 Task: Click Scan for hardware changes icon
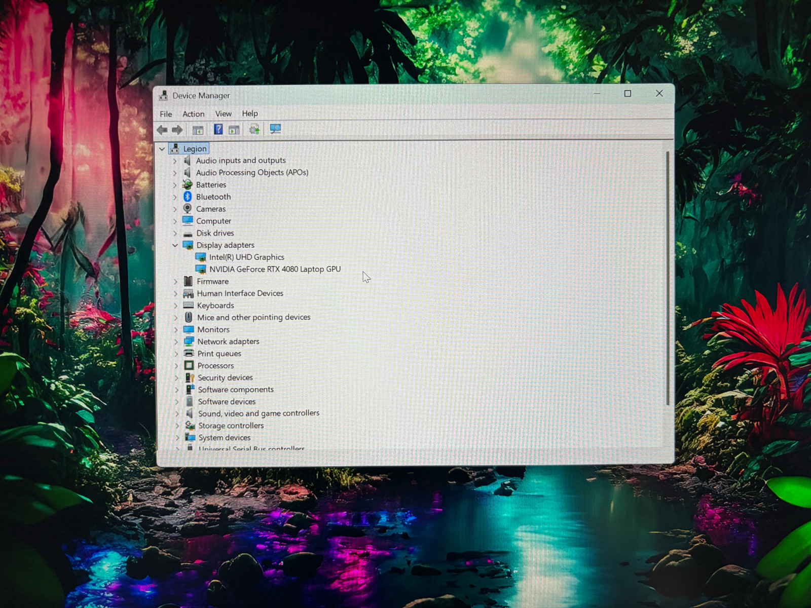(x=276, y=129)
